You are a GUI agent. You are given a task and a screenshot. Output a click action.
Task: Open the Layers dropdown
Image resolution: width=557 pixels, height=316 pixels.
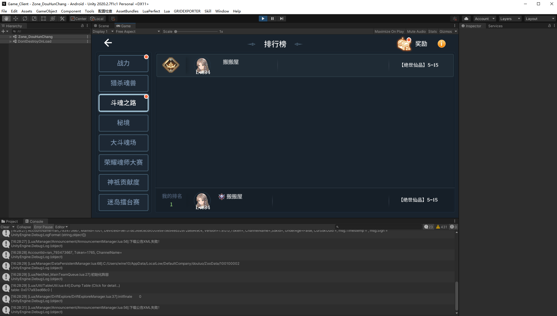(510, 19)
